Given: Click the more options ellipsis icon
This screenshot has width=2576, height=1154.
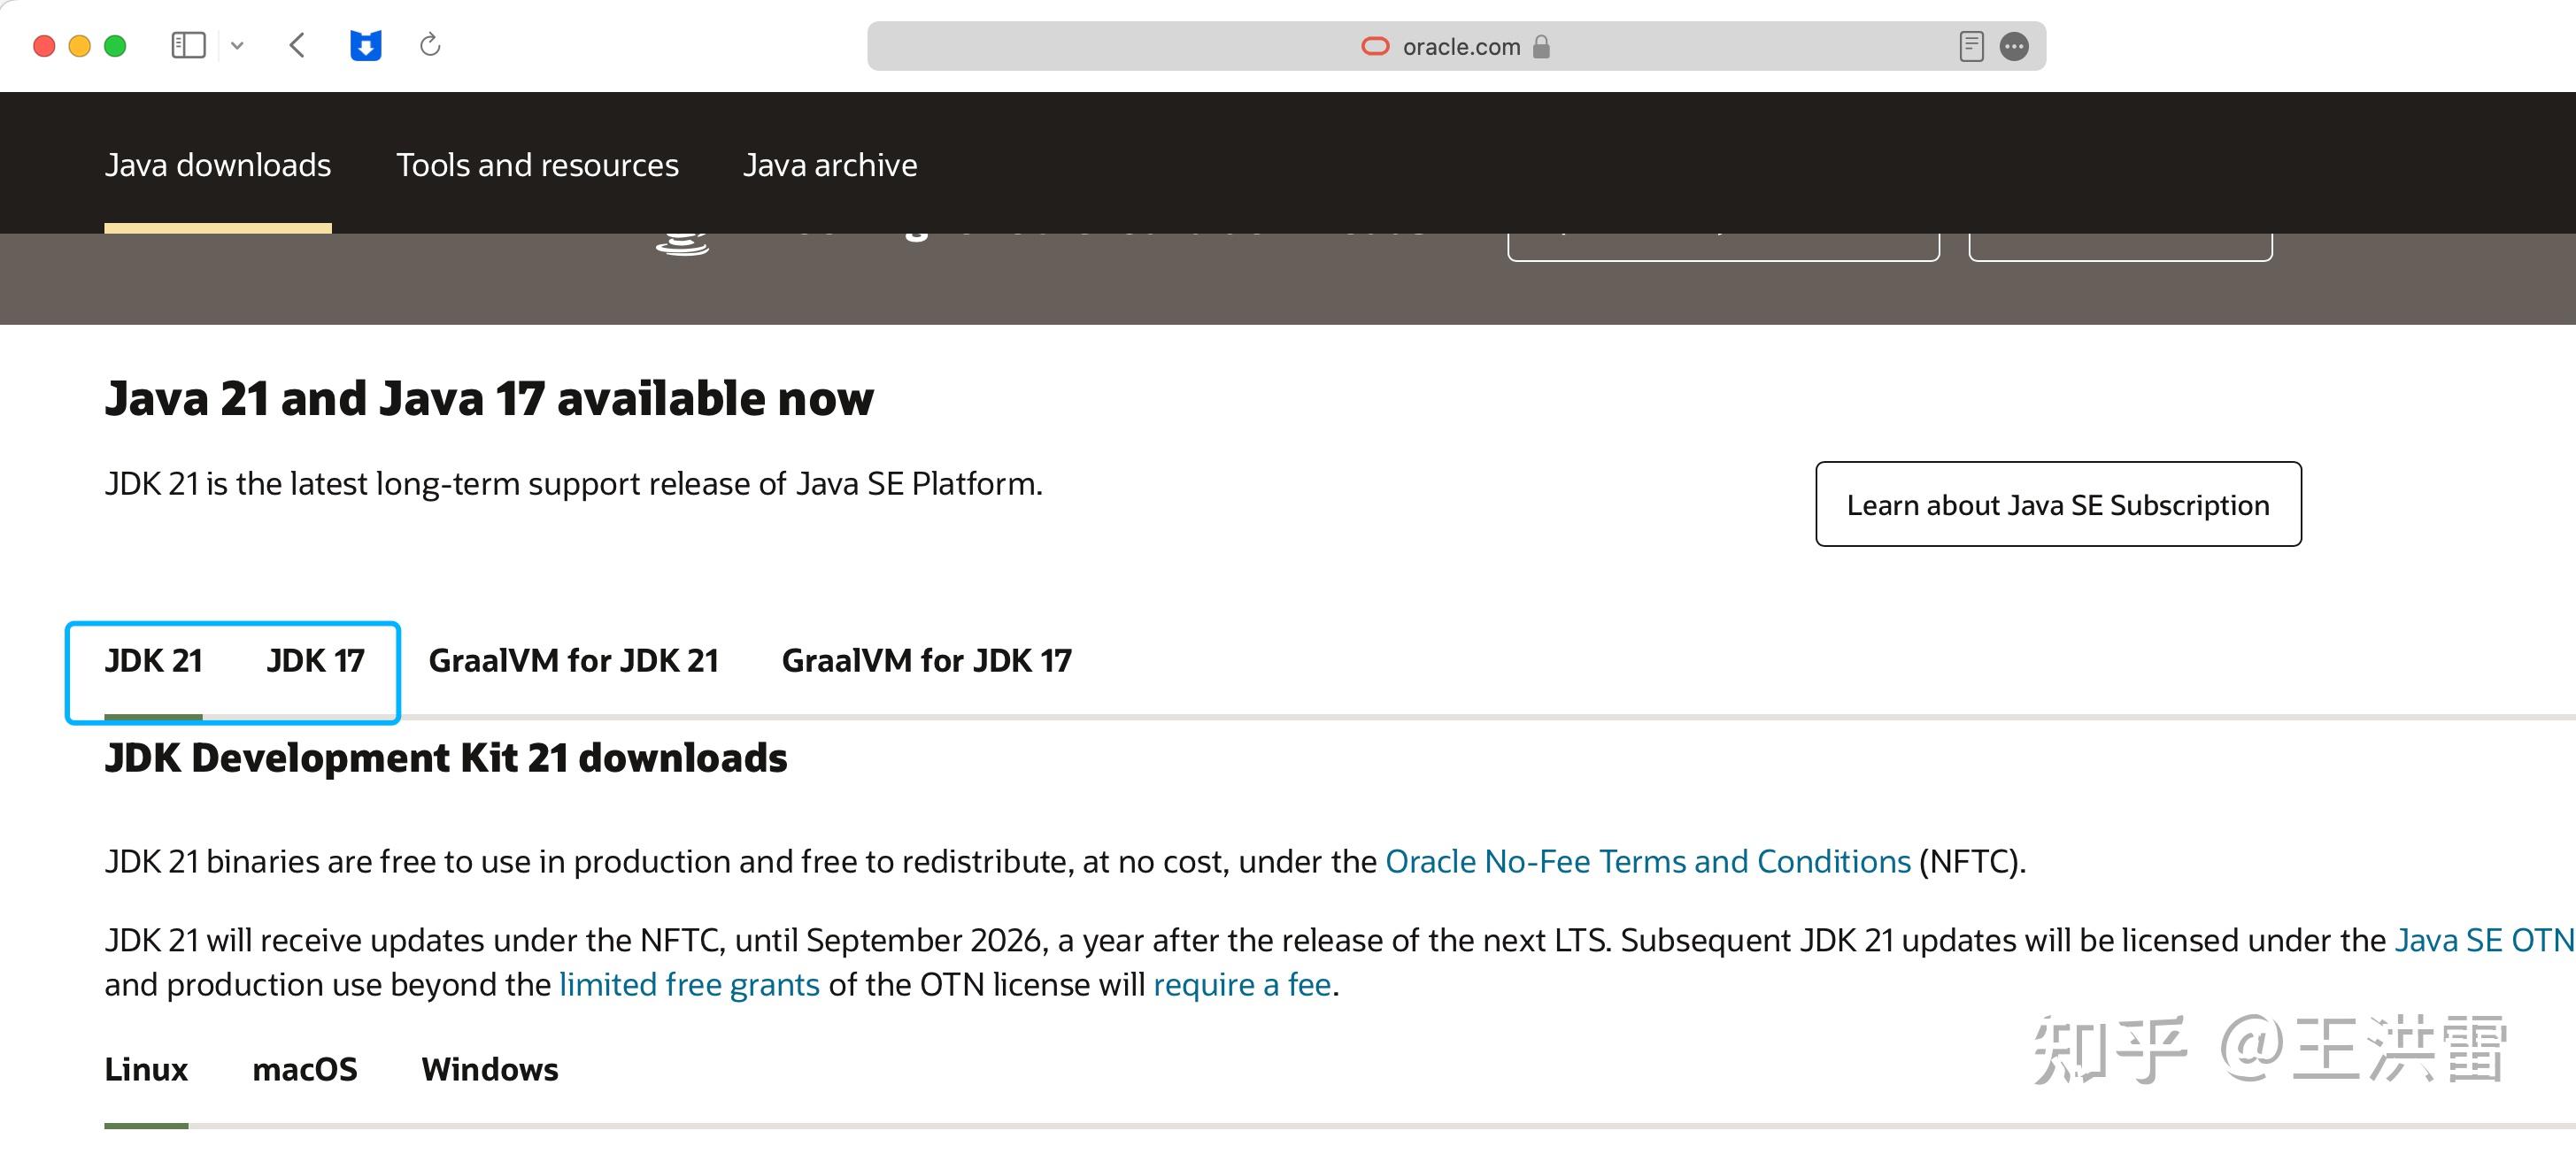Looking at the screenshot, I should click(2014, 46).
